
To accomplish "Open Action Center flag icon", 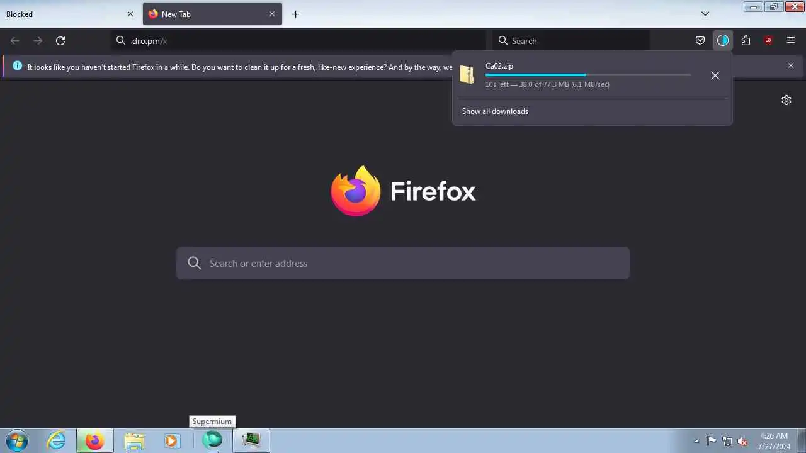I will pos(712,441).
